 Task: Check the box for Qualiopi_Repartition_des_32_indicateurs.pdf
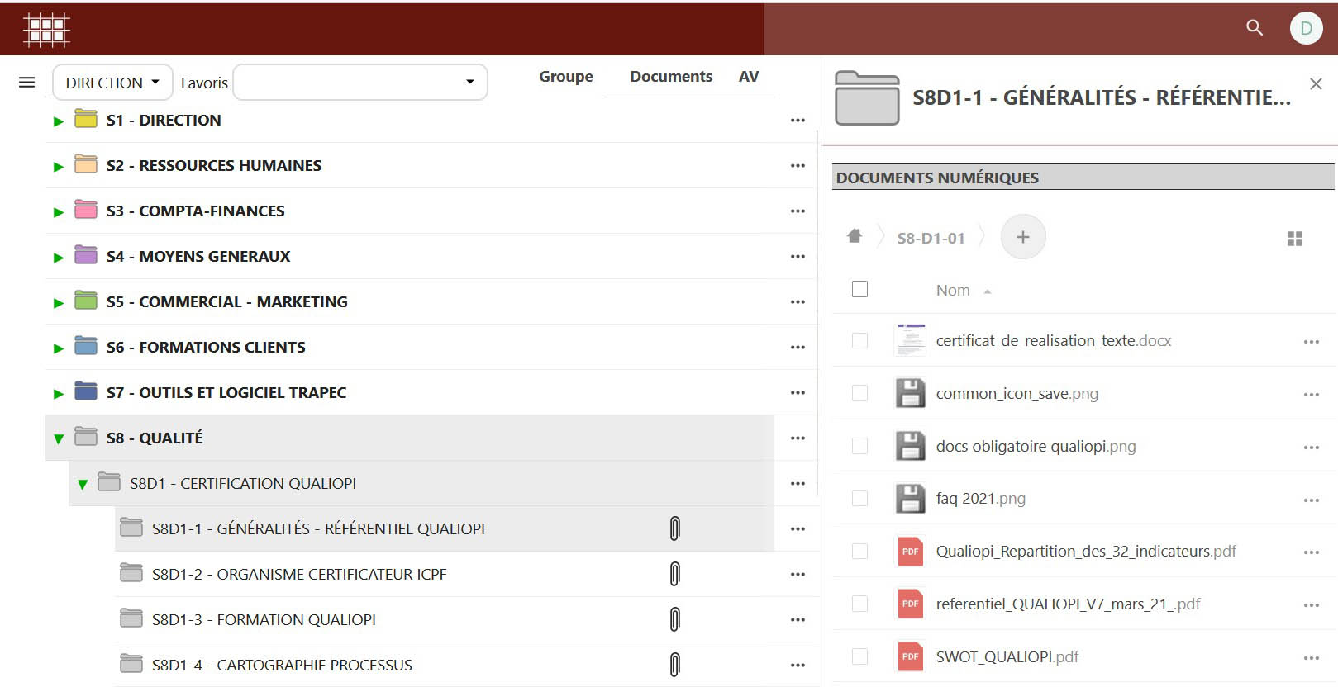tap(859, 551)
